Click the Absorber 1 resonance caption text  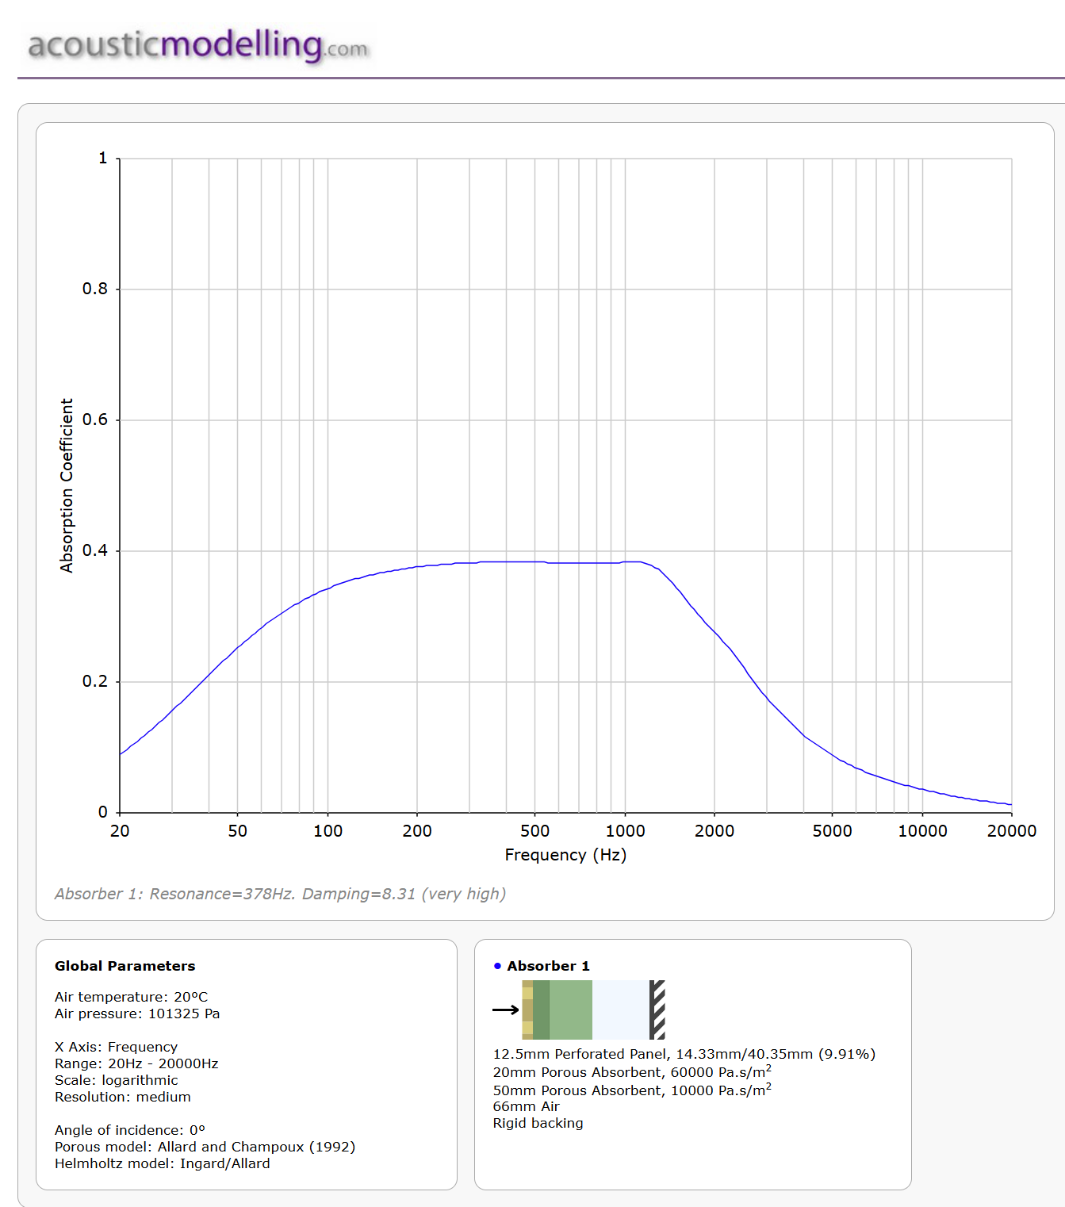coord(280,894)
